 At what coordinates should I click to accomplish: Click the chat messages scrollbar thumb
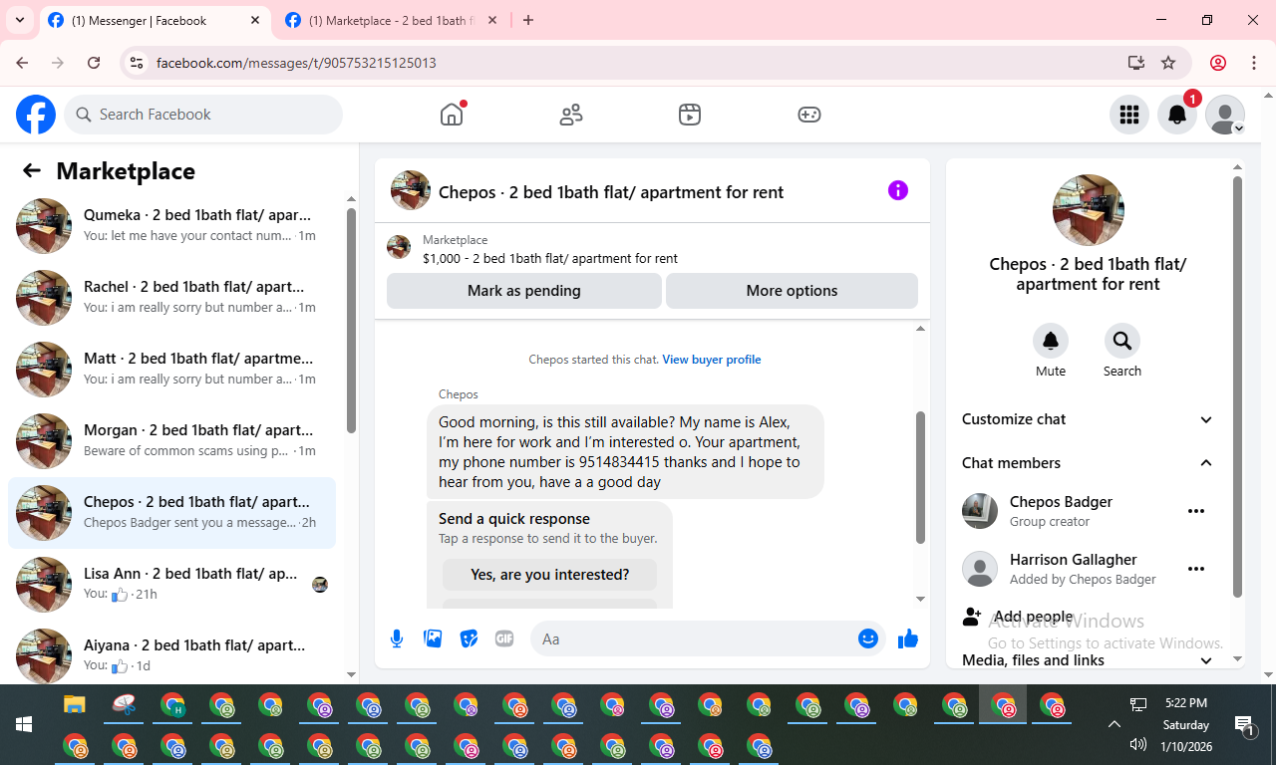click(920, 478)
